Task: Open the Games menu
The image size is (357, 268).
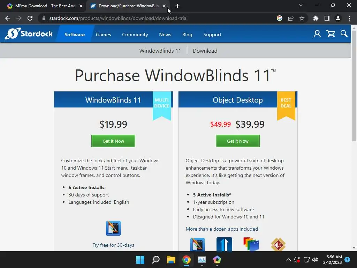Action: pyautogui.click(x=103, y=35)
